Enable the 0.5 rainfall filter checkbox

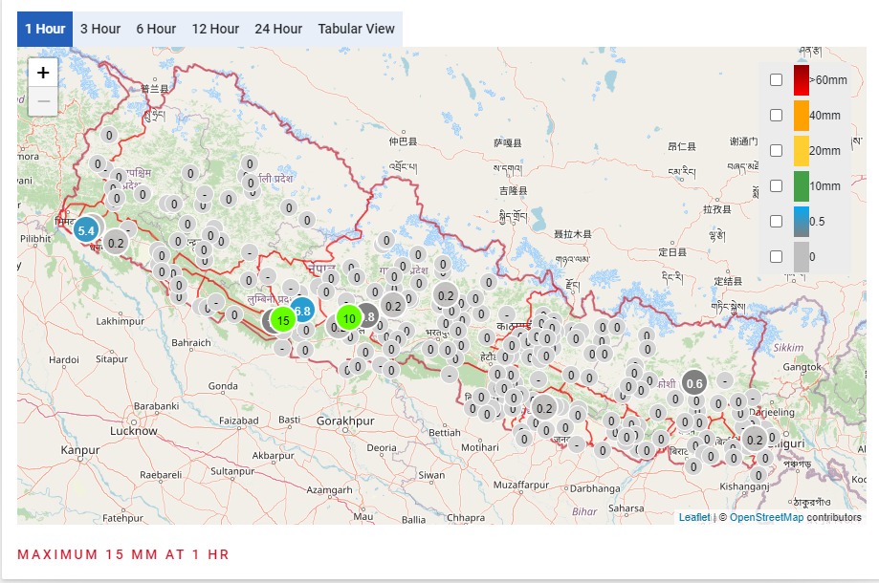[777, 222]
